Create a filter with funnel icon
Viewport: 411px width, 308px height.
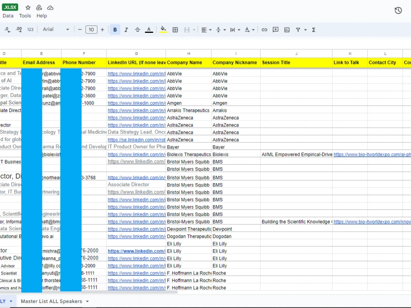coord(298,30)
